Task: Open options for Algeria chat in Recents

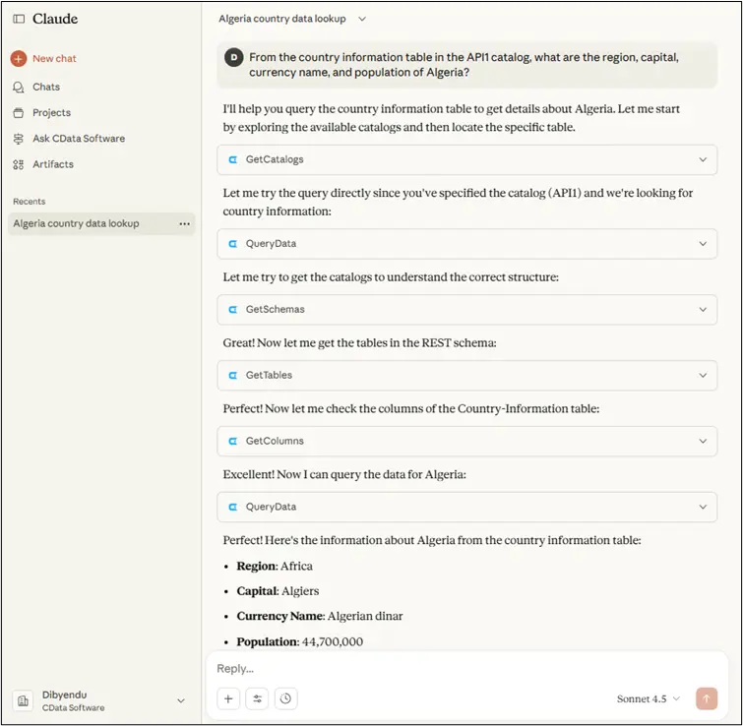Action: [x=184, y=224]
